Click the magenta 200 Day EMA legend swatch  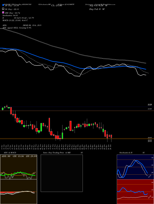3,12
